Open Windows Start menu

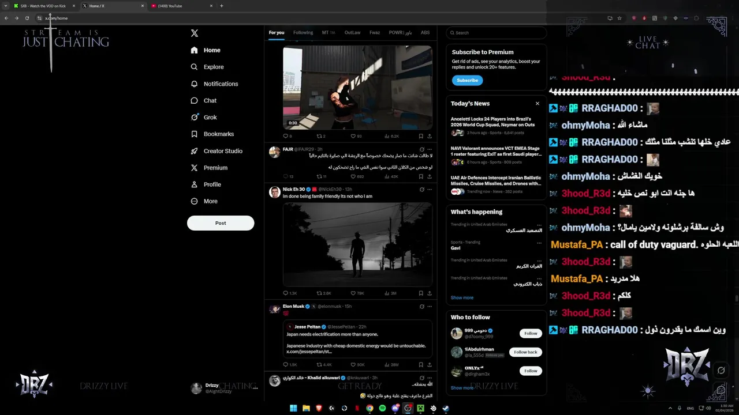[x=293, y=408]
